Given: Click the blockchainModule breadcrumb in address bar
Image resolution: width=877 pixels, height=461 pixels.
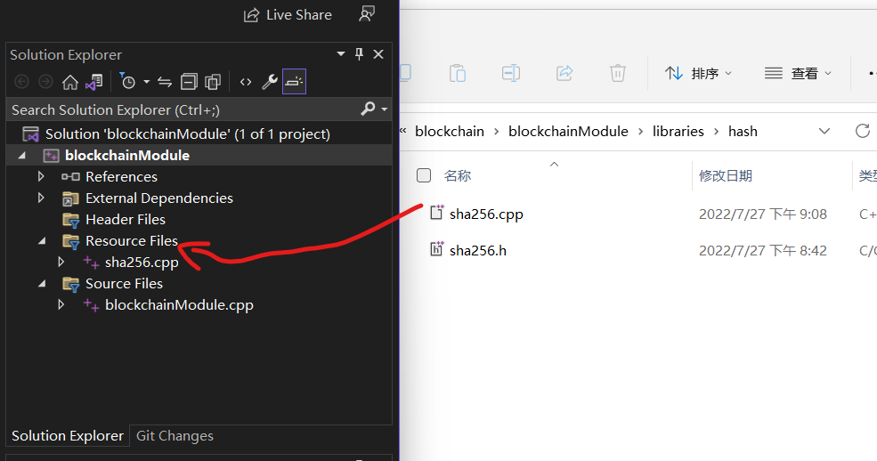Looking at the screenshot, I should [x=568, y=132].
